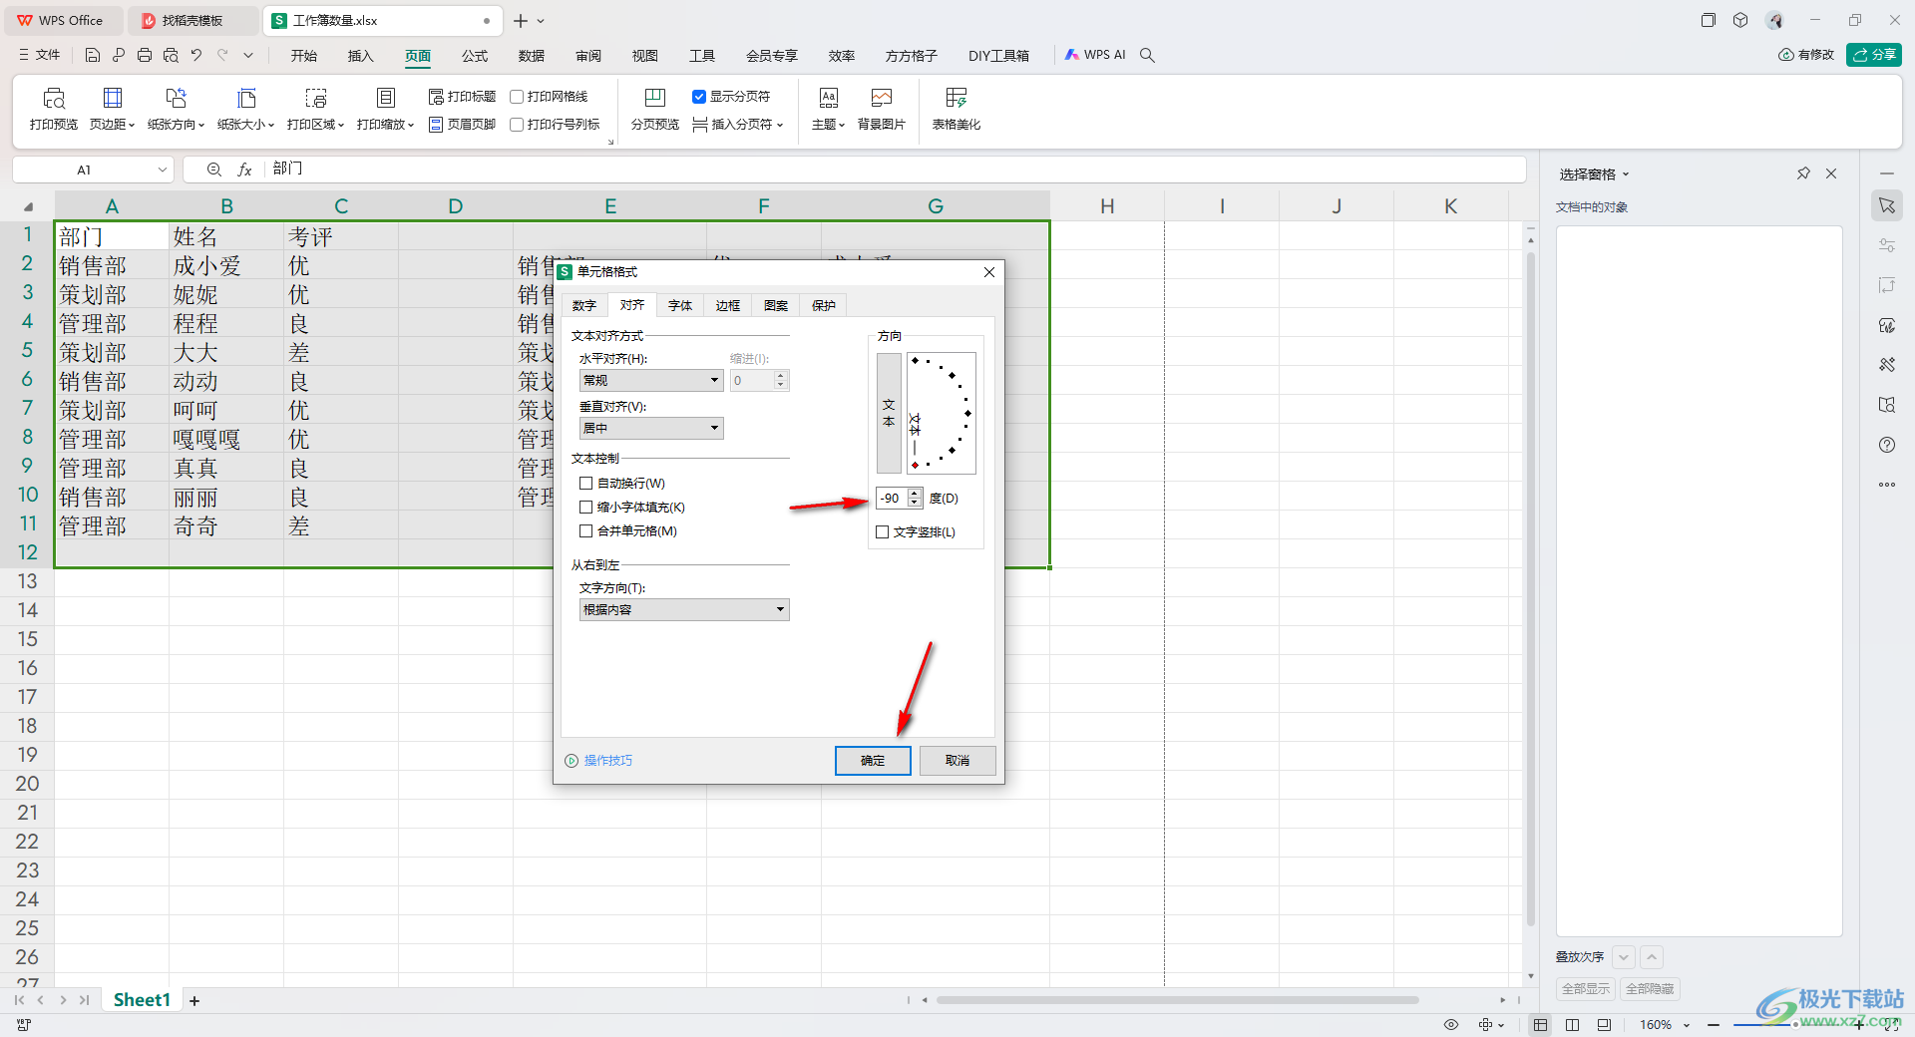
Task: Open Paper Orientation (纸张方向) menu
Action: 176,109
